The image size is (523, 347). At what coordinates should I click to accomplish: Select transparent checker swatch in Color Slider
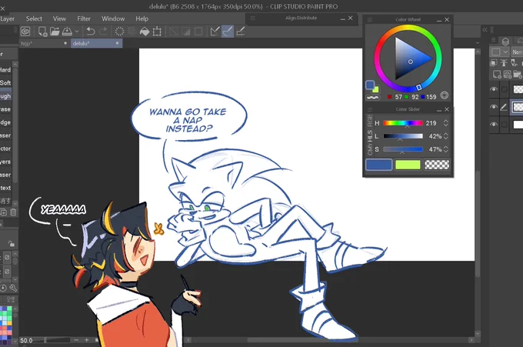[437, 165]
